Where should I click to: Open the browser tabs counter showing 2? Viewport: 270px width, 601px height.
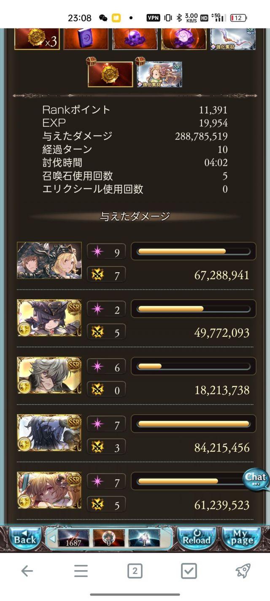135,571
